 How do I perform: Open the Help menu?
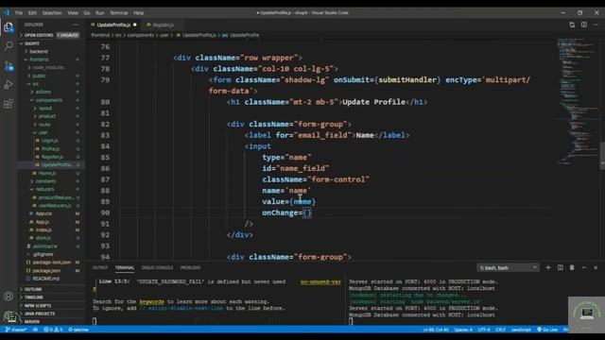(x=139, y=12)
